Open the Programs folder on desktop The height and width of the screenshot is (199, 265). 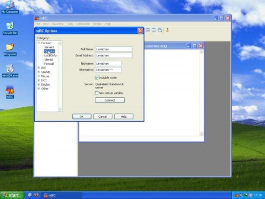point(10,49)
